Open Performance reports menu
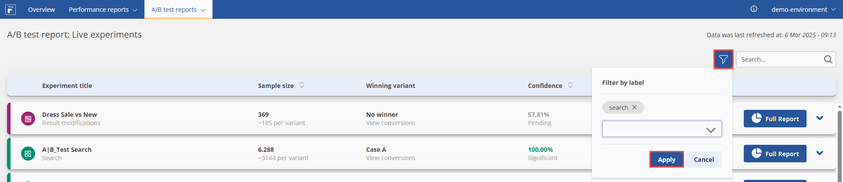843x182 pixels. tap(103, 9)
